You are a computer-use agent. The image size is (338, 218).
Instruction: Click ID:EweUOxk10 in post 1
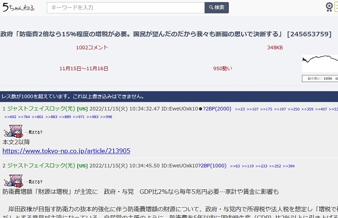point(180,109)
